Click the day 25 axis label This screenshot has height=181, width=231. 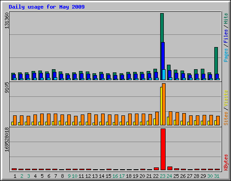tap(176, 176)
